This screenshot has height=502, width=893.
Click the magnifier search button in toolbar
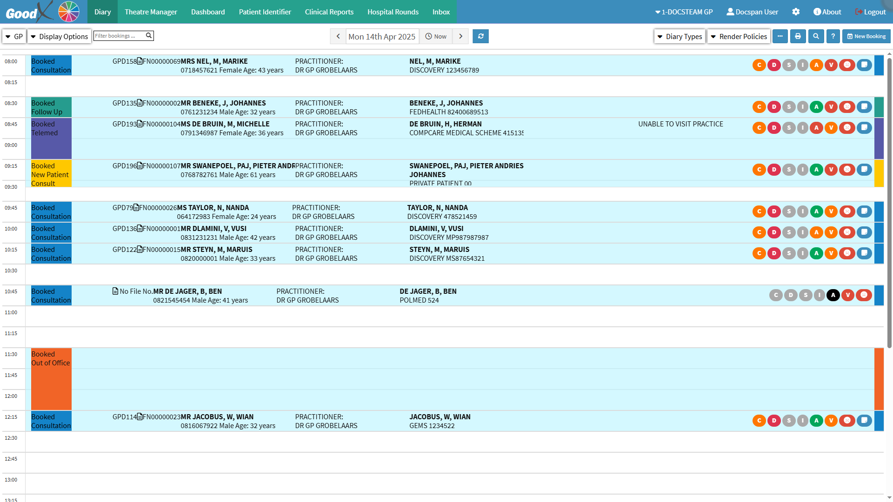(x=816, y=36)
